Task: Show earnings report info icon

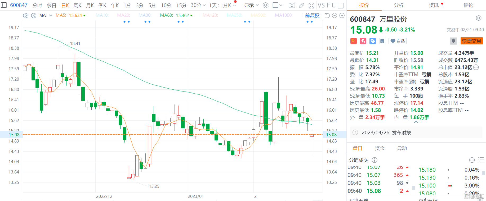Action: [355, 133]
